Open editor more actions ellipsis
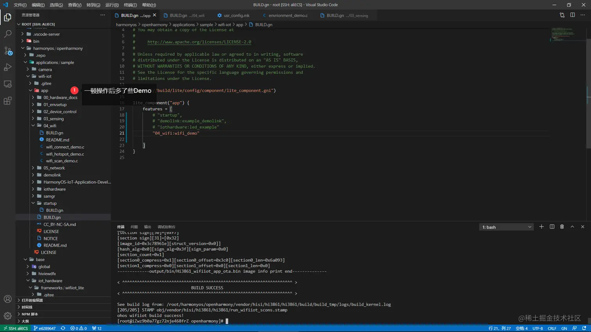The image size is (591, 332). (x=583, y=15)
